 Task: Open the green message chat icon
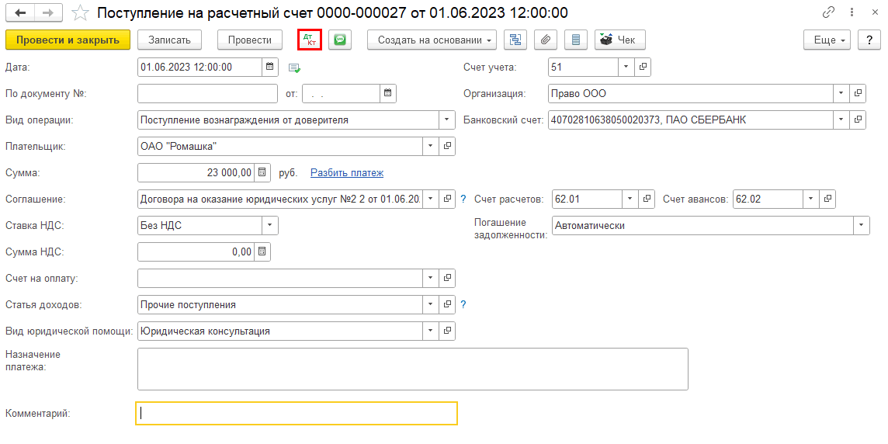click(x=339, y=40)
